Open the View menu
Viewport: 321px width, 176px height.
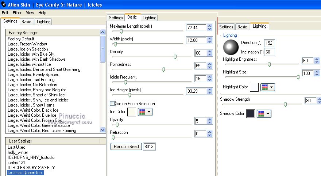coord(30,13)
